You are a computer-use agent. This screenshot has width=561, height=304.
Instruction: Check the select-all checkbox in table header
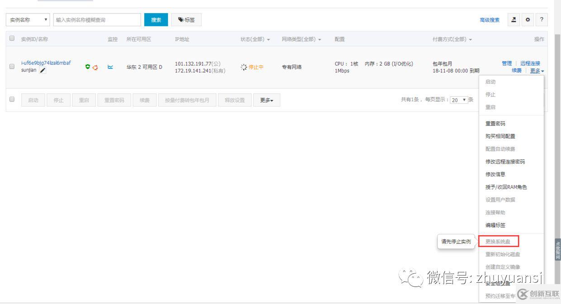[x=12, y=38]
